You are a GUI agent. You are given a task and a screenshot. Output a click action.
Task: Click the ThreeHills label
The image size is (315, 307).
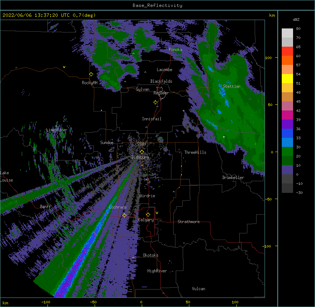point(195,152)
